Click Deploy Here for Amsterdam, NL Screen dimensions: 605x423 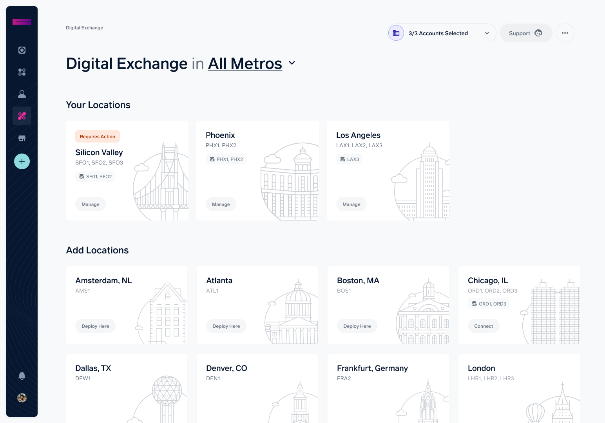[x=95, y=326]
